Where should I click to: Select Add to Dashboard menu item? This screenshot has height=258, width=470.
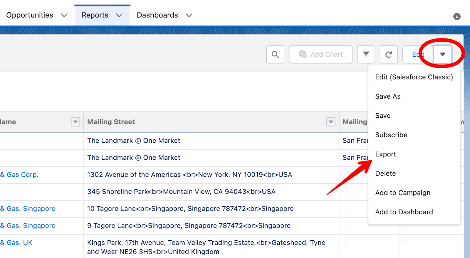point(414,212)
